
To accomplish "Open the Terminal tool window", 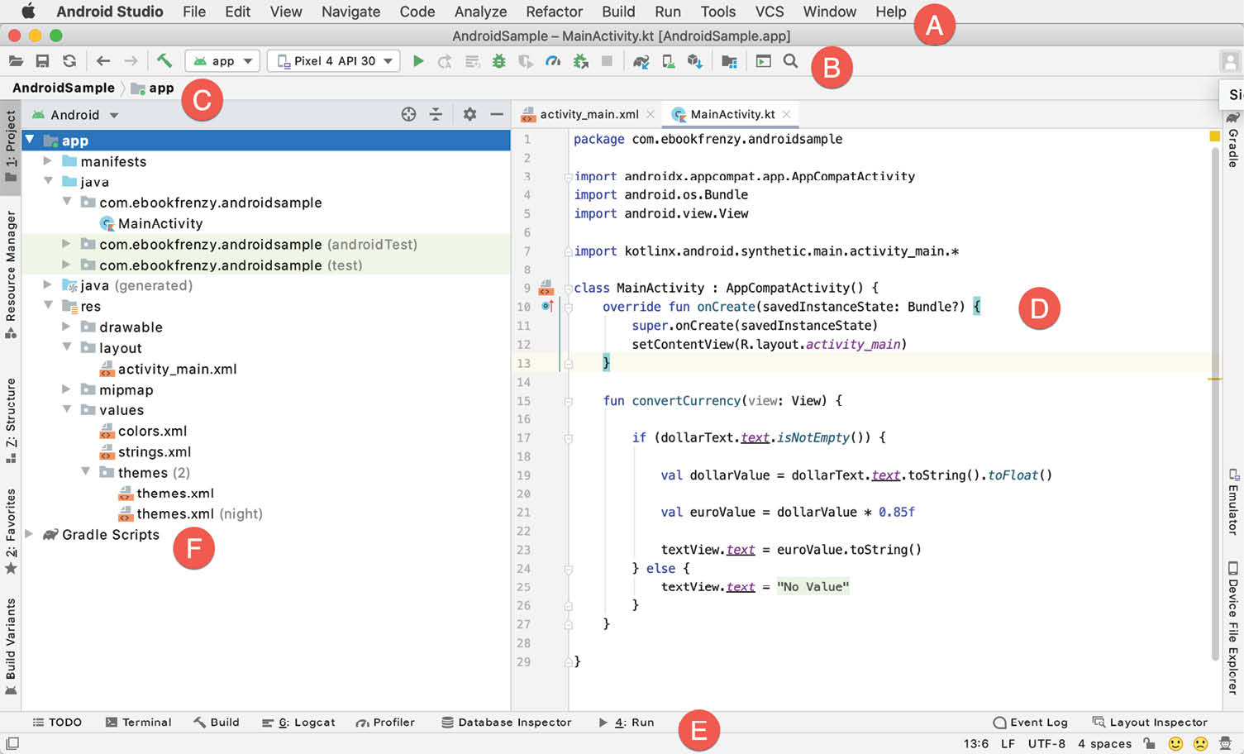I will coord(138,723).
